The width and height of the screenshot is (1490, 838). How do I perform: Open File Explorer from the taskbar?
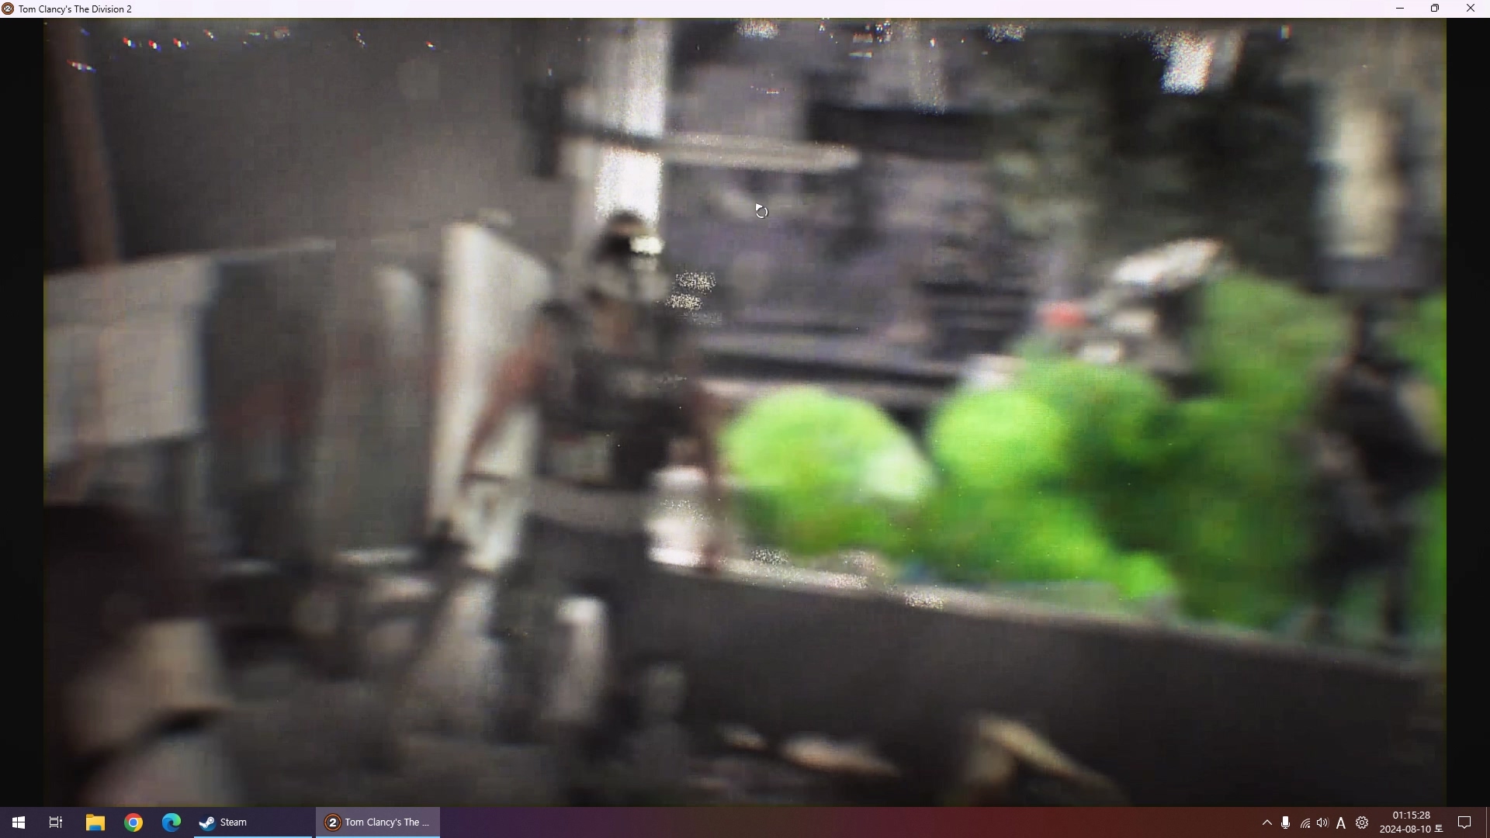[95, 822]
